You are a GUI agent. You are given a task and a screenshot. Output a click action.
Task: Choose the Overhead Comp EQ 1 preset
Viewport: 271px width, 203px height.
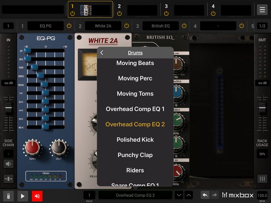click(135, 109)
